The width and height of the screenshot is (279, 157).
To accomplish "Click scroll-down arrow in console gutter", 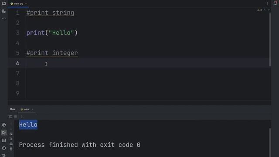I will click(11, 129).
